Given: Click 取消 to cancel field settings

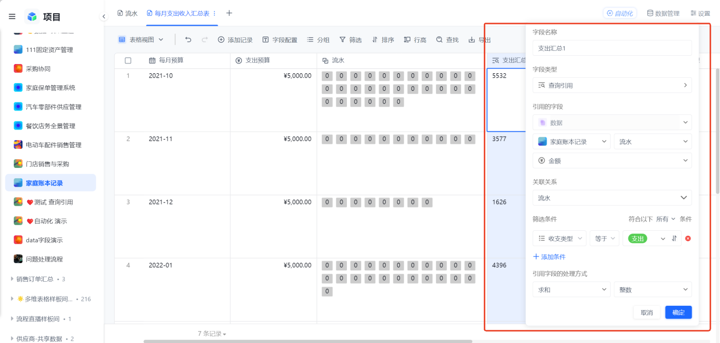Looking at the screenshot, I should pos(647,312).
